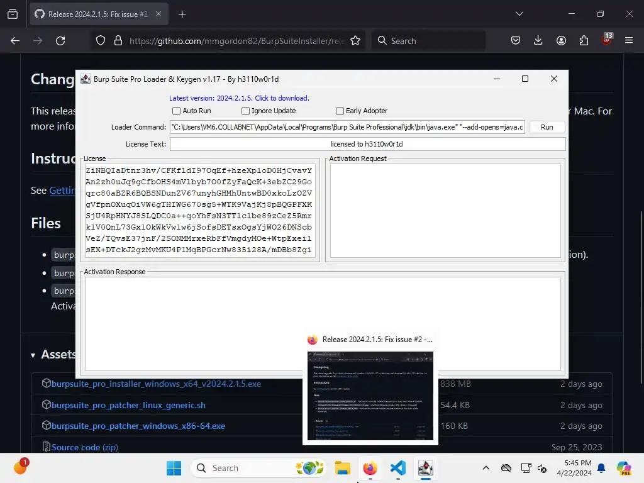Click inside the Activation Request text area
Screen dimensions: 644x483
tap(445, 211)
